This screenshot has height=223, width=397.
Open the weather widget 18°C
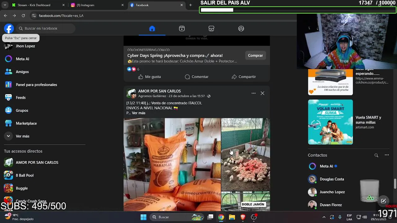point(19,217)
